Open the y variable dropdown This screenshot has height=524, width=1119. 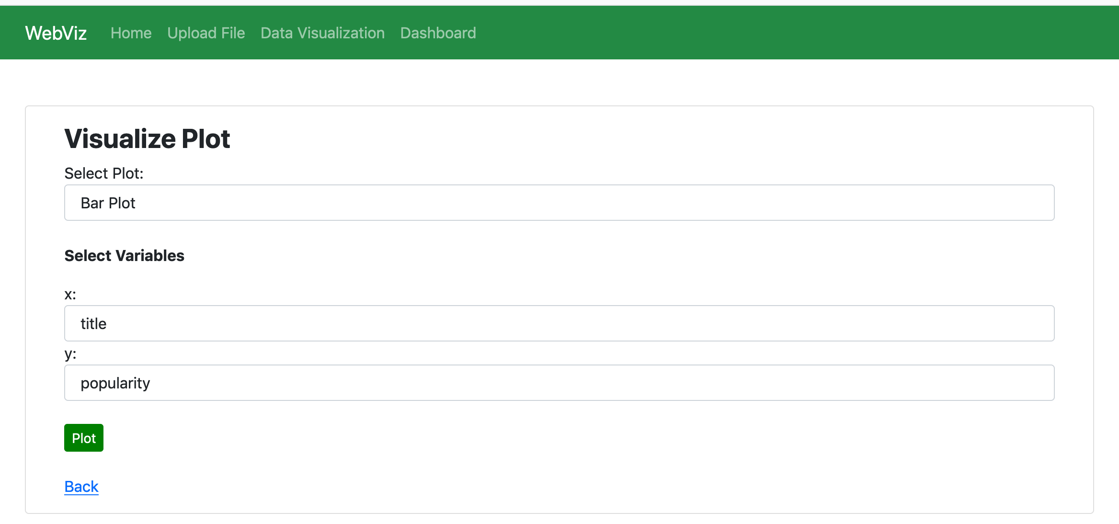pyautogui.click(x=559, y=383)
